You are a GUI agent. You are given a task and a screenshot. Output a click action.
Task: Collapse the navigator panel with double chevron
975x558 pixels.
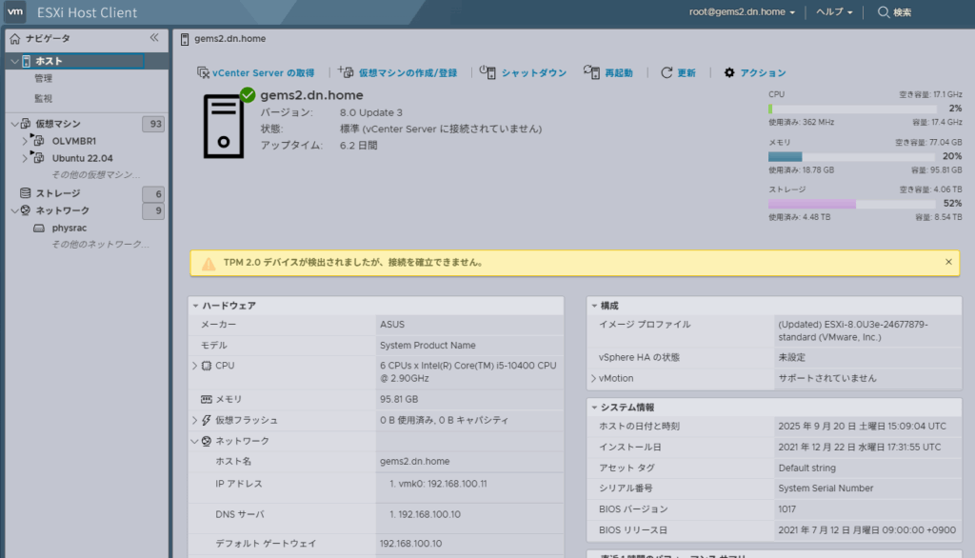coord(154,38)
